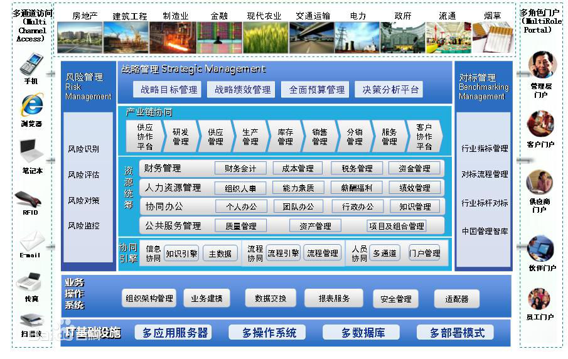Click the 项目及组合管理 box
568x359 pixels.
click(x=397, y=226)
